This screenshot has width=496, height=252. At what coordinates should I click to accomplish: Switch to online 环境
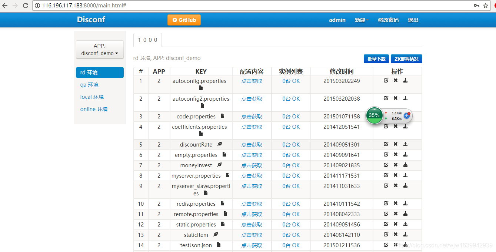[x=94, y=109]
